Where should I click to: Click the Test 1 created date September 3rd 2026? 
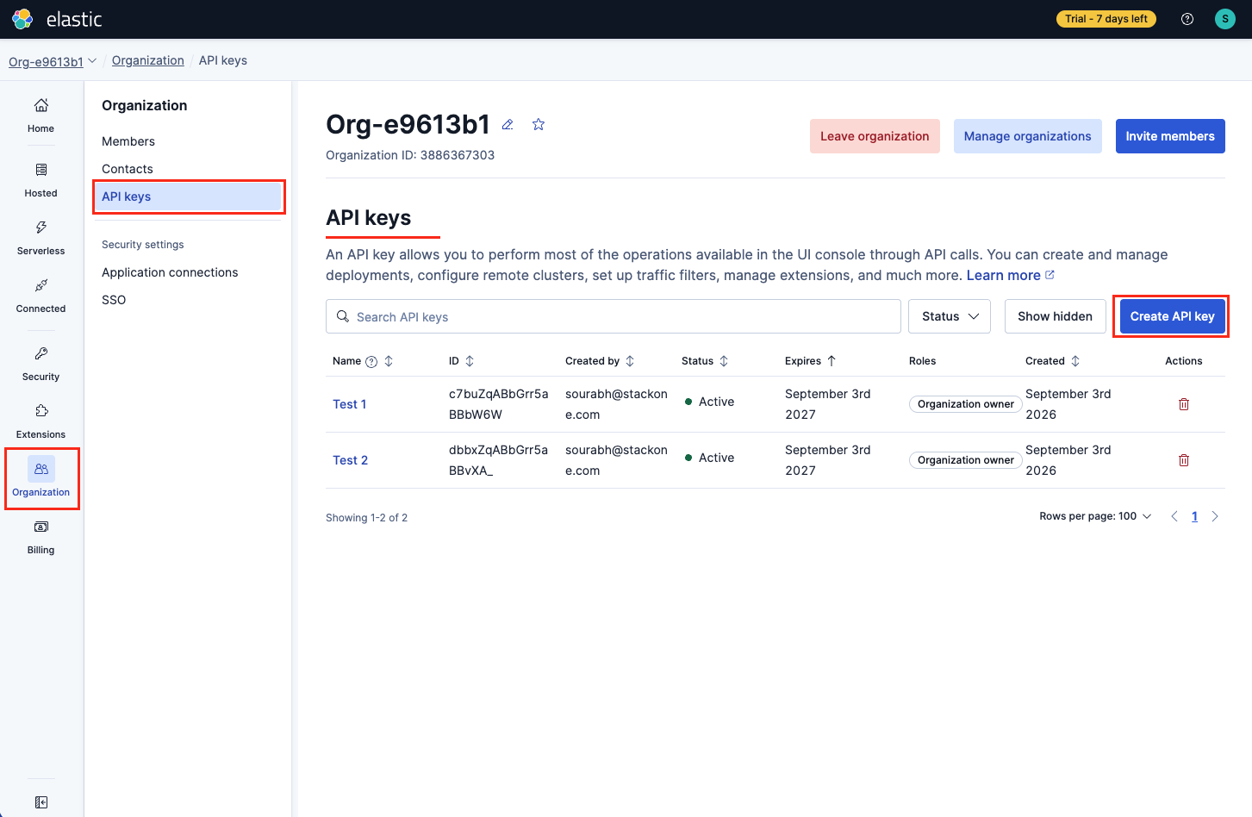1068,404
